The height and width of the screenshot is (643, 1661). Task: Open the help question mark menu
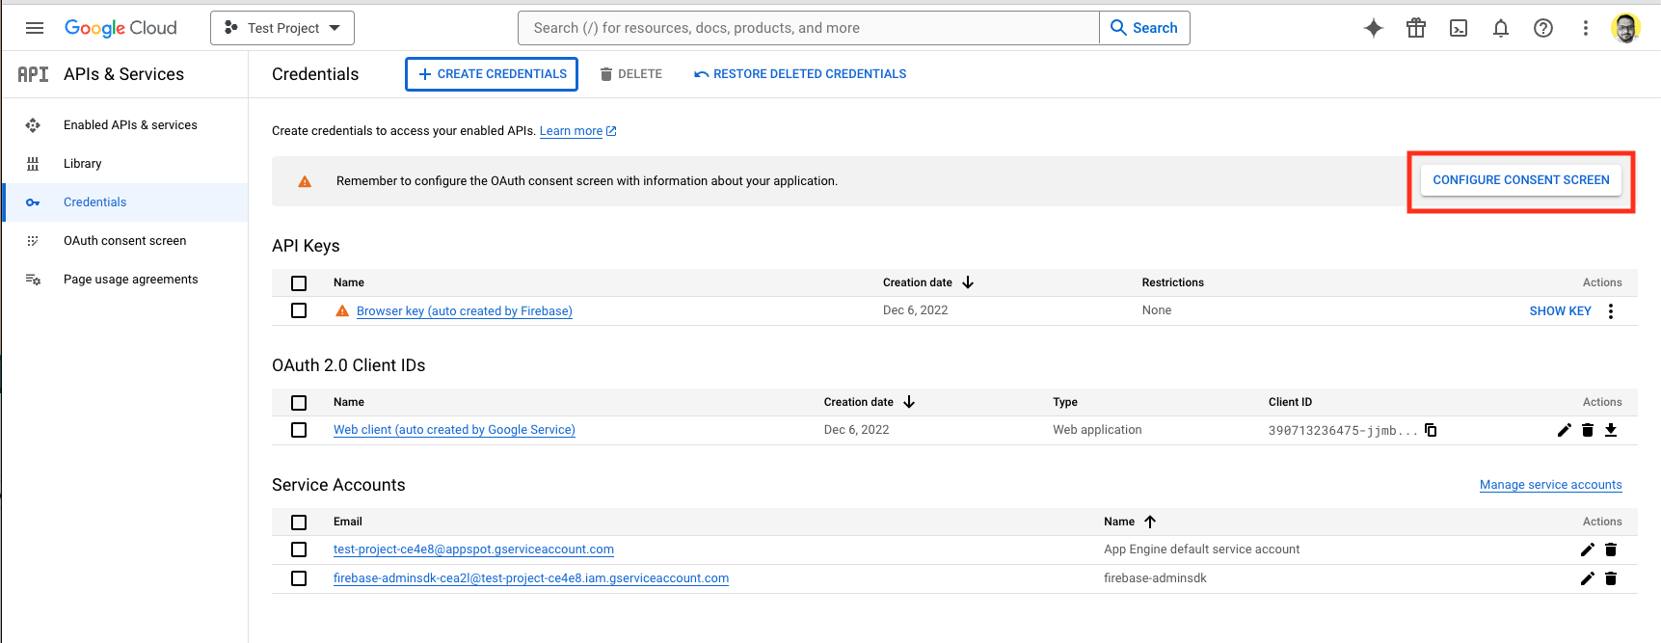(1543, 28)
